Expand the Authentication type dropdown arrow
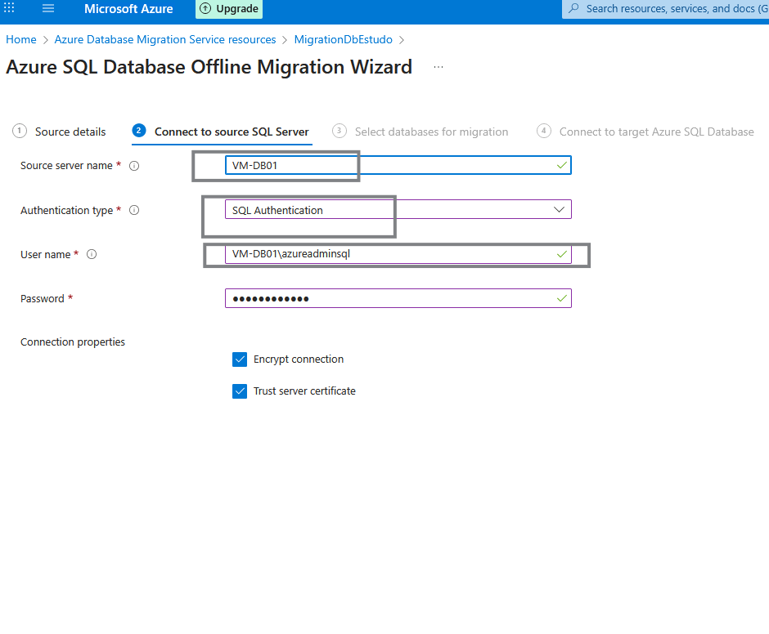 point(560,210)
